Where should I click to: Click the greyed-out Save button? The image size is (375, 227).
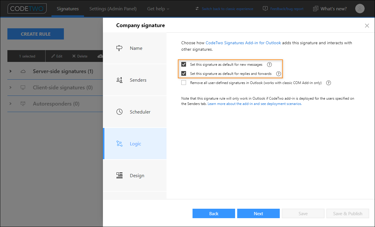(x=303, y=213)
